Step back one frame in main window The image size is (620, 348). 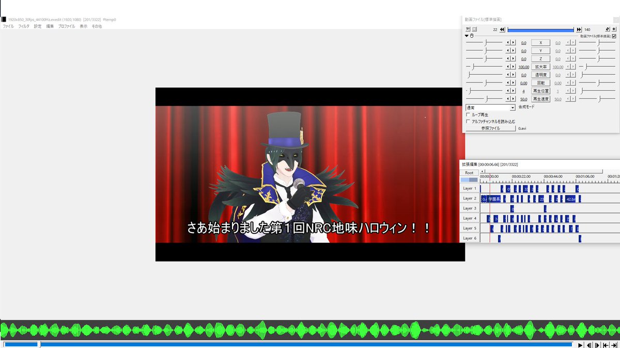[x=589, y=345]
